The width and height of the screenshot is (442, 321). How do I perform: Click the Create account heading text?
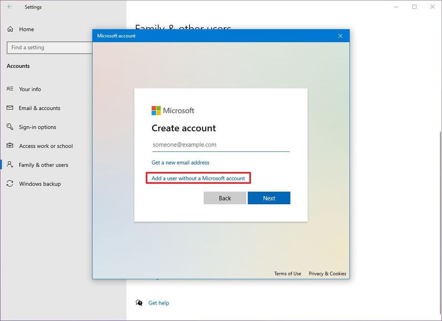[184, 128]
